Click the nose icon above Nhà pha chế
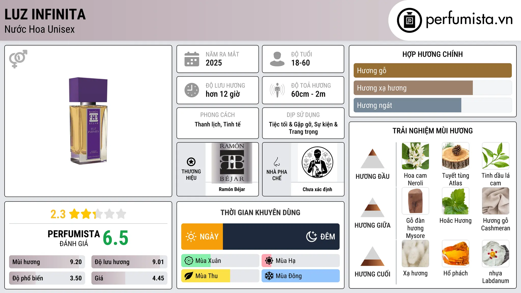Viewport: 521px width, 293px height. 277,162
